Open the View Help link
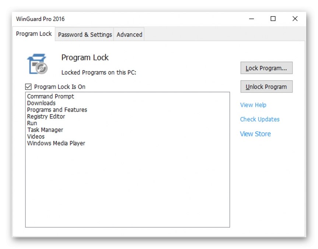This screenshot has height=249, width=318. pyautogui.click(x=253, y=105)
